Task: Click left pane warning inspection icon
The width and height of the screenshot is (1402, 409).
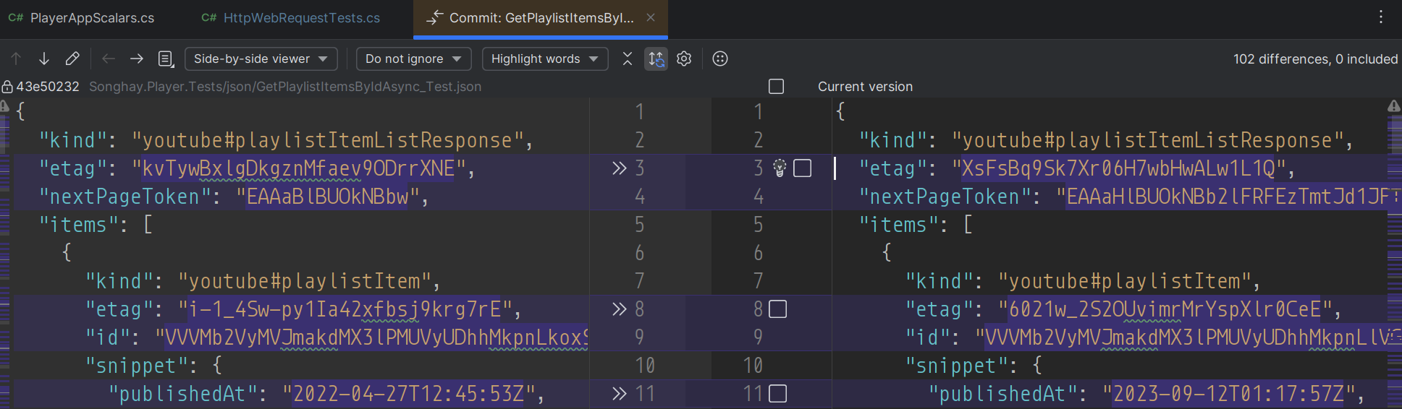Action: (x=4, y=106)
